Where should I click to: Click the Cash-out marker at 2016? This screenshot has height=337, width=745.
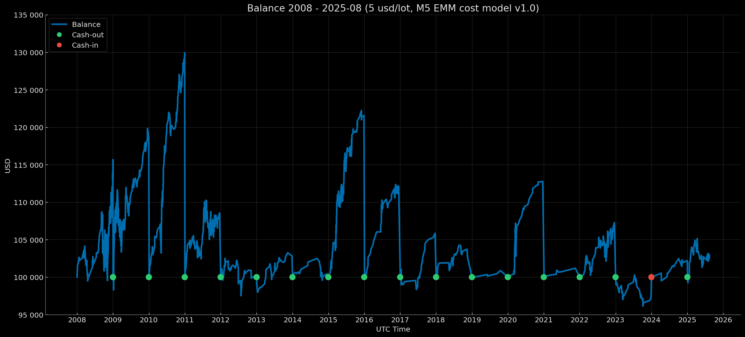click(x=364, y=277)
